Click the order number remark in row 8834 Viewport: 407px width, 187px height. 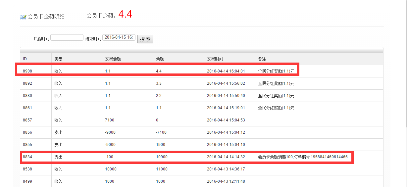(x=303, y=157)
